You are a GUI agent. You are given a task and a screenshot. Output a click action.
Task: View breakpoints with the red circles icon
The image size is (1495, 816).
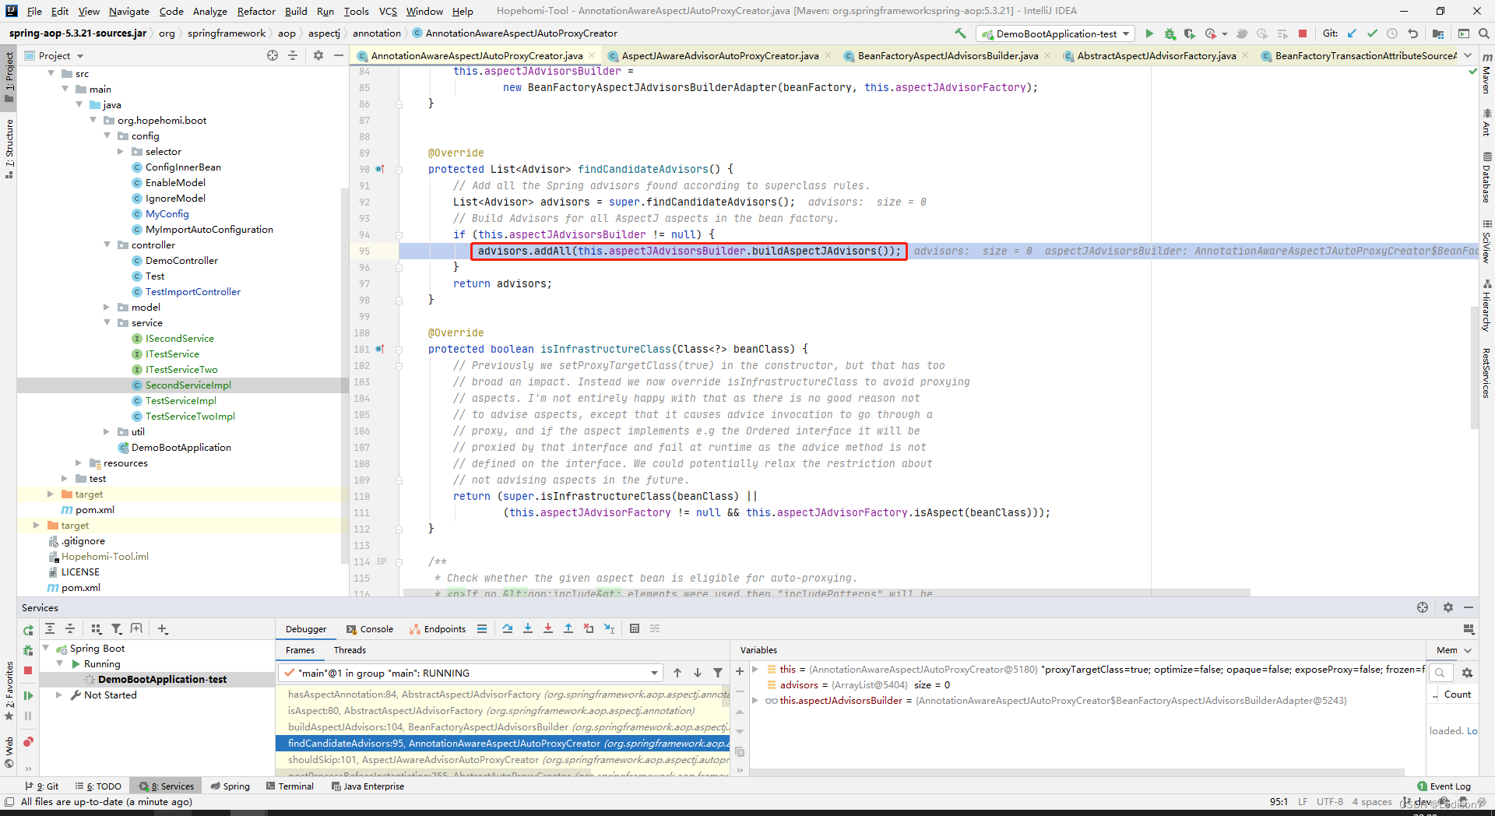(x=28, y=742)
